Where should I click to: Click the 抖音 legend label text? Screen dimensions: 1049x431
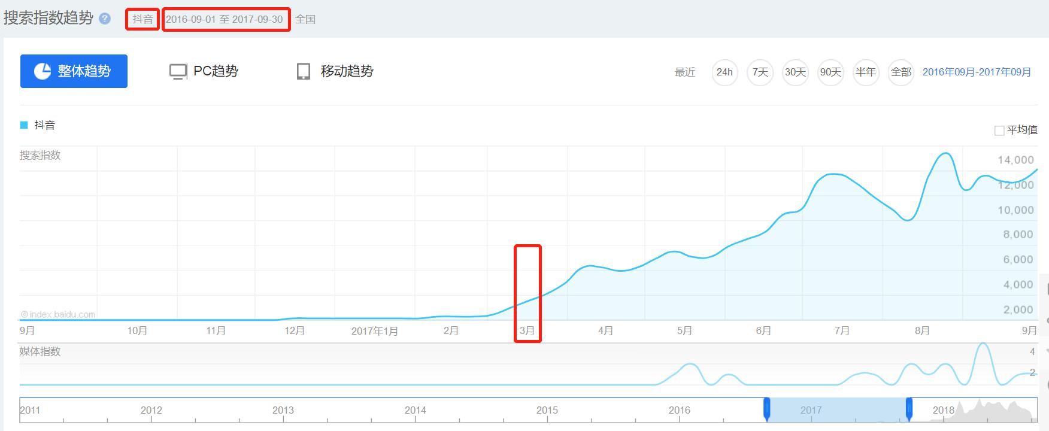coord(45,125)
